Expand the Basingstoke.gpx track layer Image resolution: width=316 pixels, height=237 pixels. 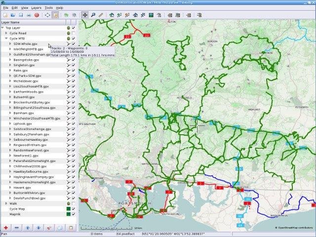point(10,60)
